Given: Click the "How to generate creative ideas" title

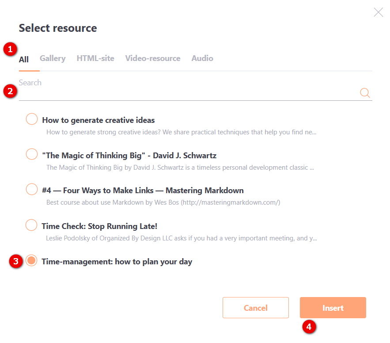Looking at the screenshot, I should pyautogui.click(x=98, y=120).
